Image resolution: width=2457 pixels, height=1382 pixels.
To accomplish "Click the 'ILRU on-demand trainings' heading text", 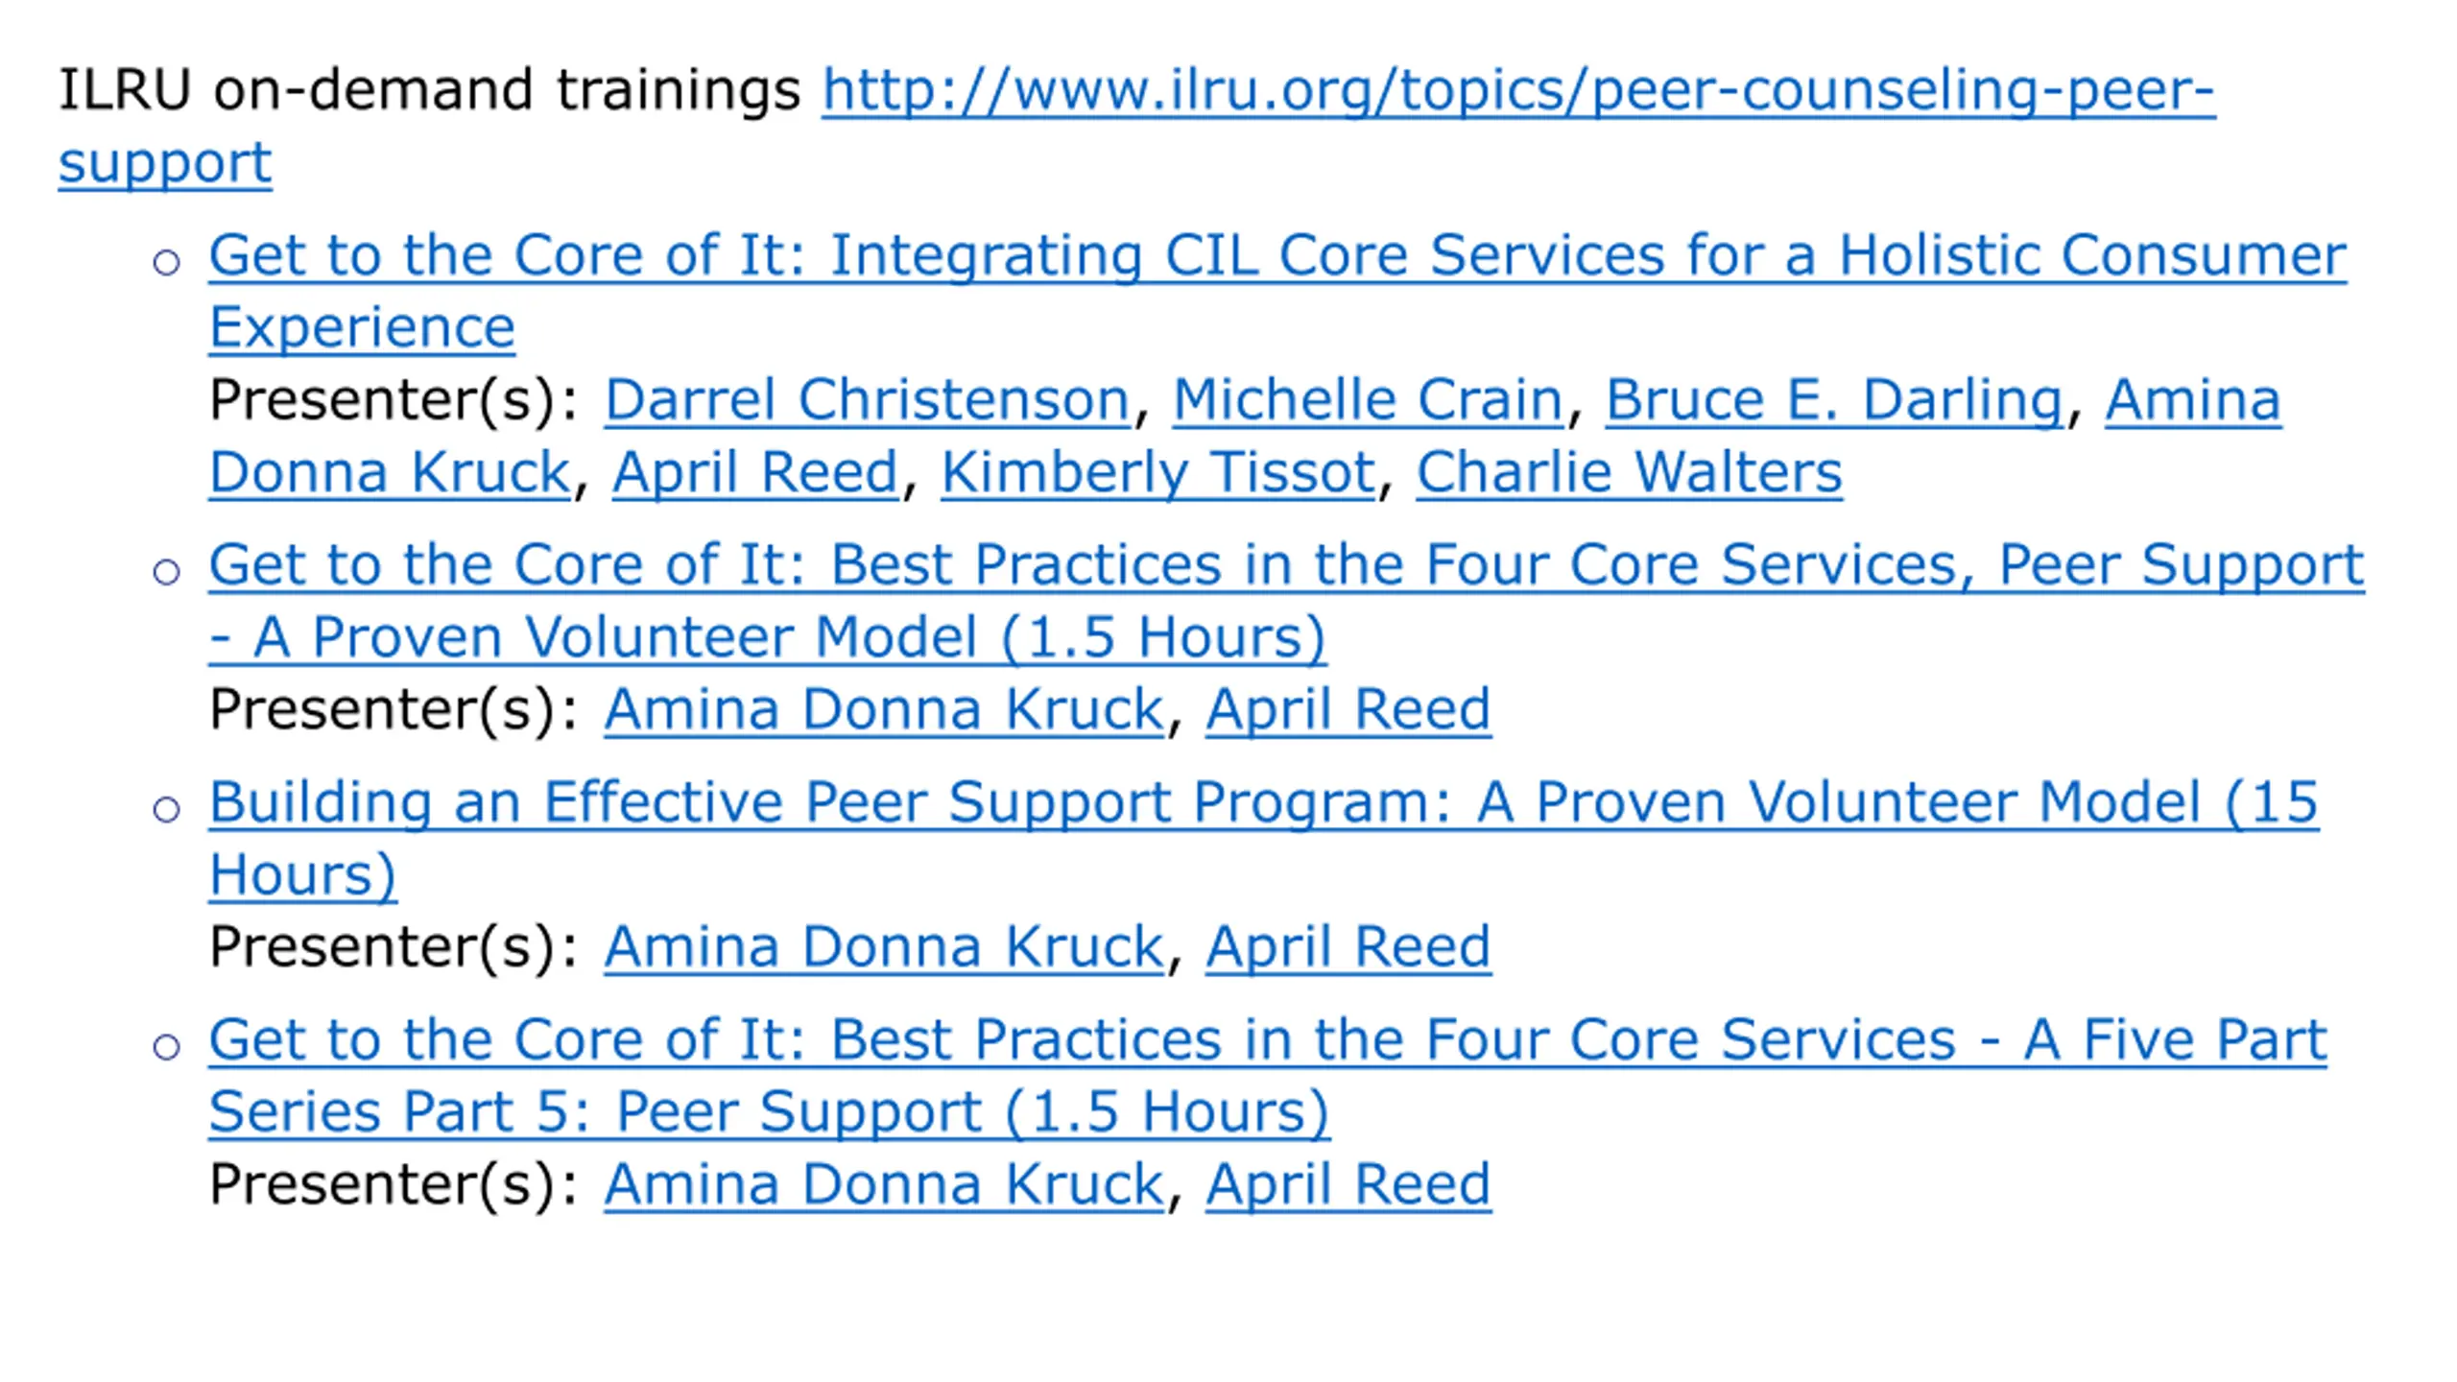I will point(429,90).
